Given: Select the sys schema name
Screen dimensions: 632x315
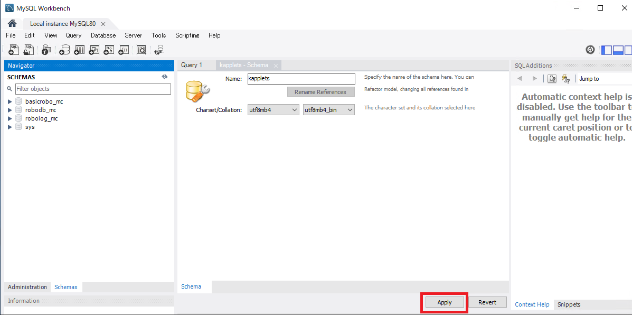Looking at the screenshot, I should click(30, 127).
